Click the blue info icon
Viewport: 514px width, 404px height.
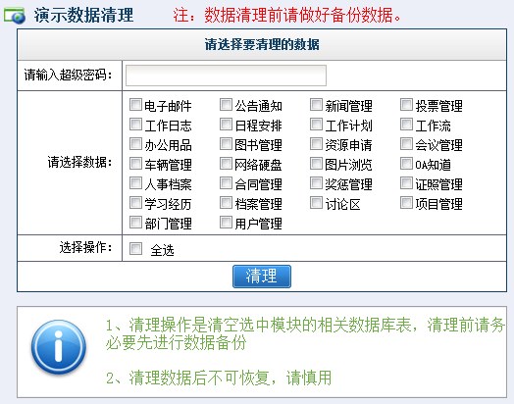59,347
